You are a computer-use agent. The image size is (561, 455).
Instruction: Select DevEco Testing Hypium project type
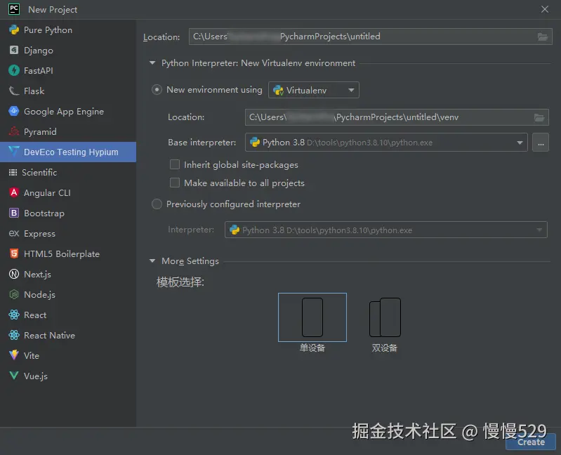click(68, 152)
